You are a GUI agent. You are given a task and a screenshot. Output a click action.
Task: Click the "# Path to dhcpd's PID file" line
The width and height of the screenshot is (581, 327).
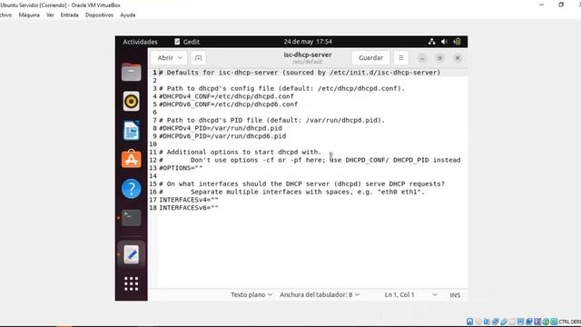click(272, 120)
